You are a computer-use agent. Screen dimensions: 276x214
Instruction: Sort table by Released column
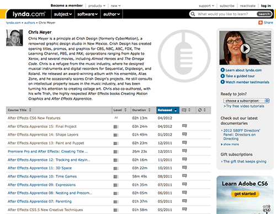click(168, 110)
